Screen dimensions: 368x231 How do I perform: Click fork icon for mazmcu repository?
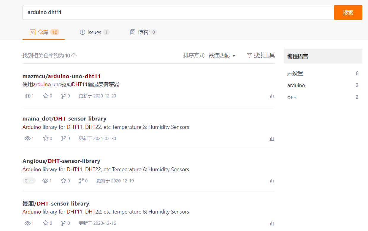tap(64, 96)
